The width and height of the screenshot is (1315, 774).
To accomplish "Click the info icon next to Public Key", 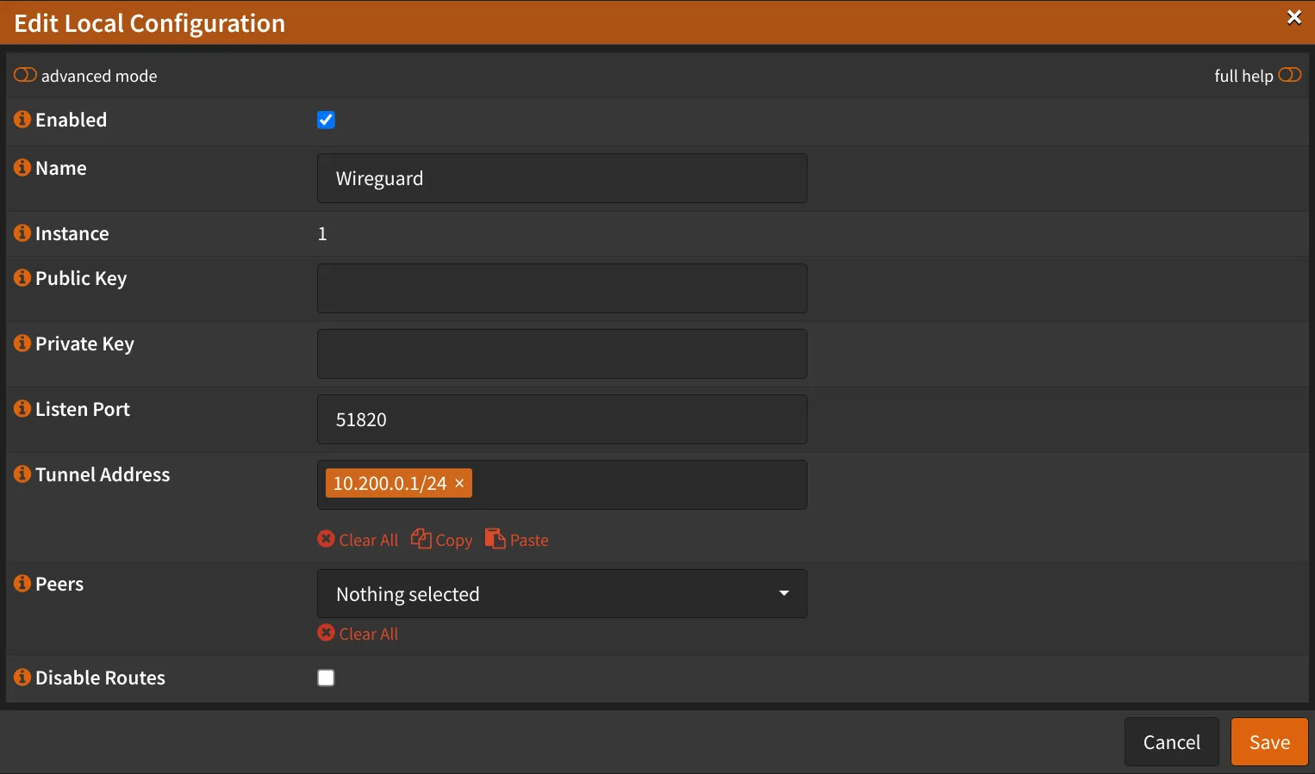I will tap(22, 278).
